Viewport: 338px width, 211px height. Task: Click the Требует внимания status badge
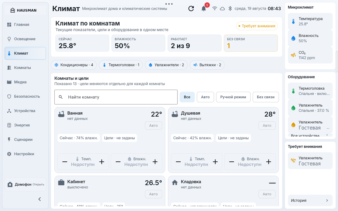[257, 26]
